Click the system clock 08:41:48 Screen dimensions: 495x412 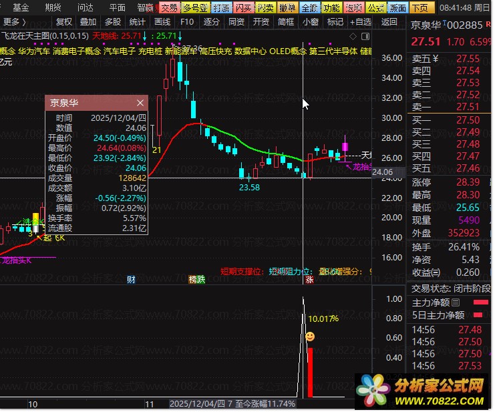pyautogui.click(x=455, y=7)
